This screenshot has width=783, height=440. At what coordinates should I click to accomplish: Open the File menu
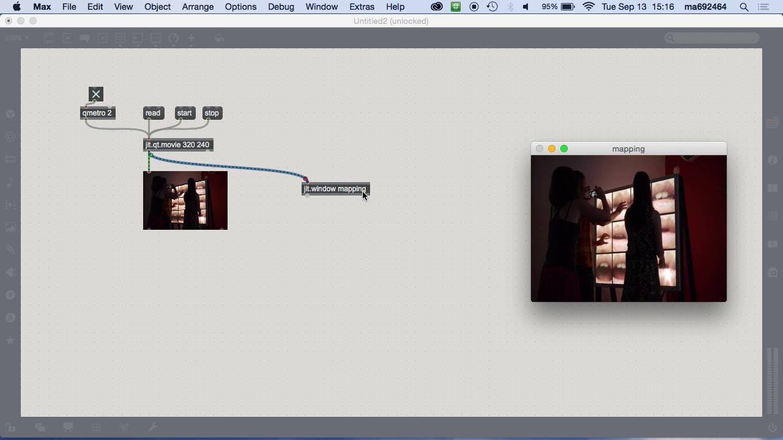(69, 7)
